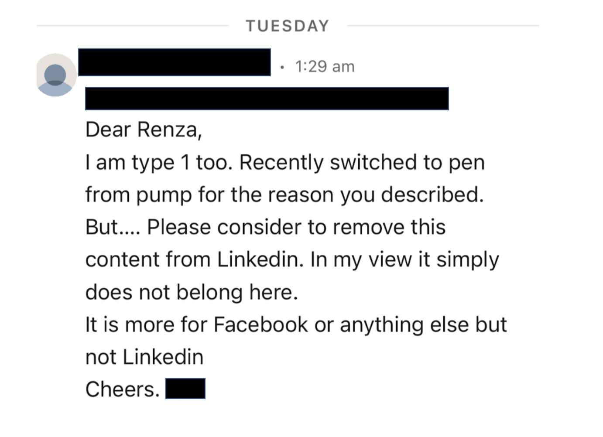The height and width of the screenshot is (437, 603).
Task: Click the phrase "switched to pen"
Action: tap(407, 162)
